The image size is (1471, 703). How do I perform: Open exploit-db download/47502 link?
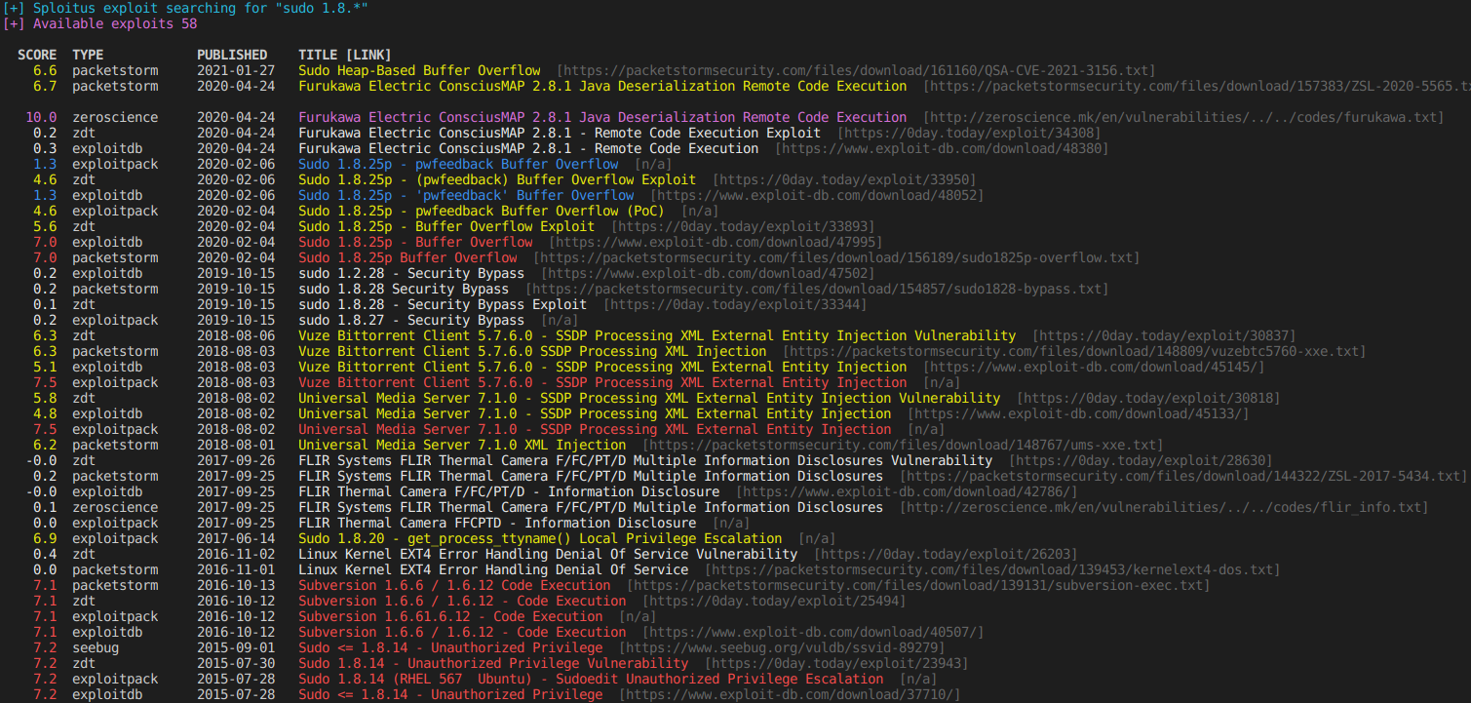(x=708, y=273)
